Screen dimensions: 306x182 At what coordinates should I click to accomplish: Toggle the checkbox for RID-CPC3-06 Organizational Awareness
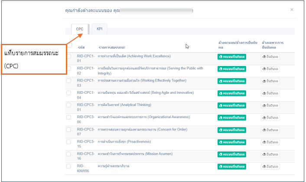pos(68,117)
